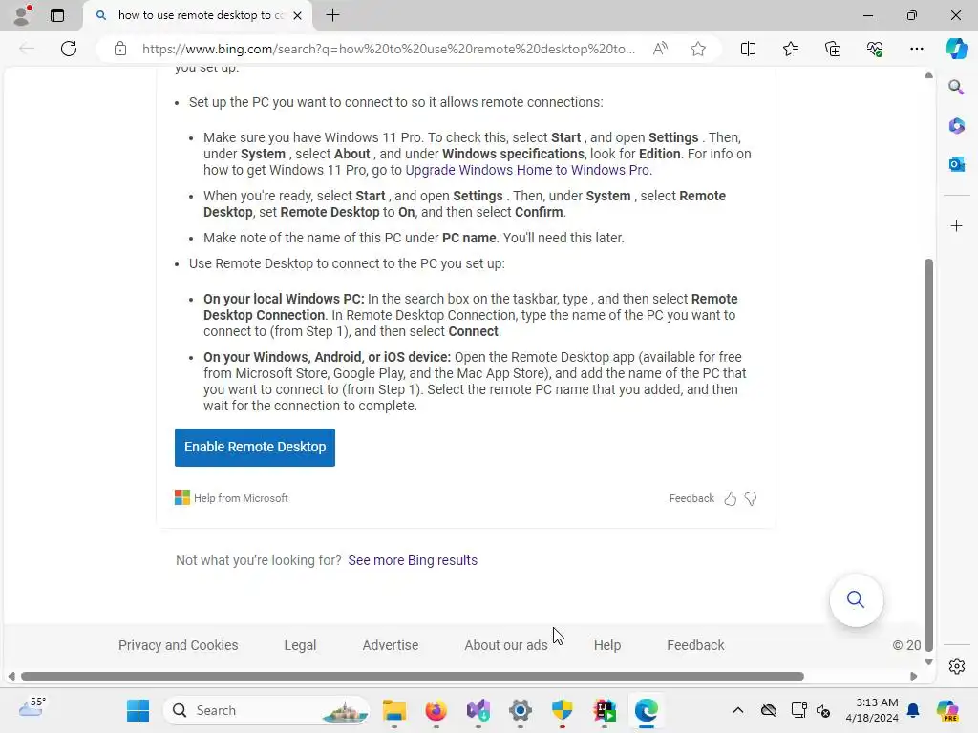Click the scroll right arrow
This screenshot has height=733, width=978.
914,677
